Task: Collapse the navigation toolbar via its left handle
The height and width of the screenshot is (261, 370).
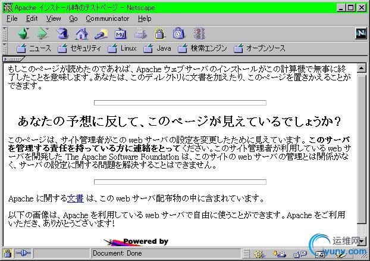Action: [4, 33]
